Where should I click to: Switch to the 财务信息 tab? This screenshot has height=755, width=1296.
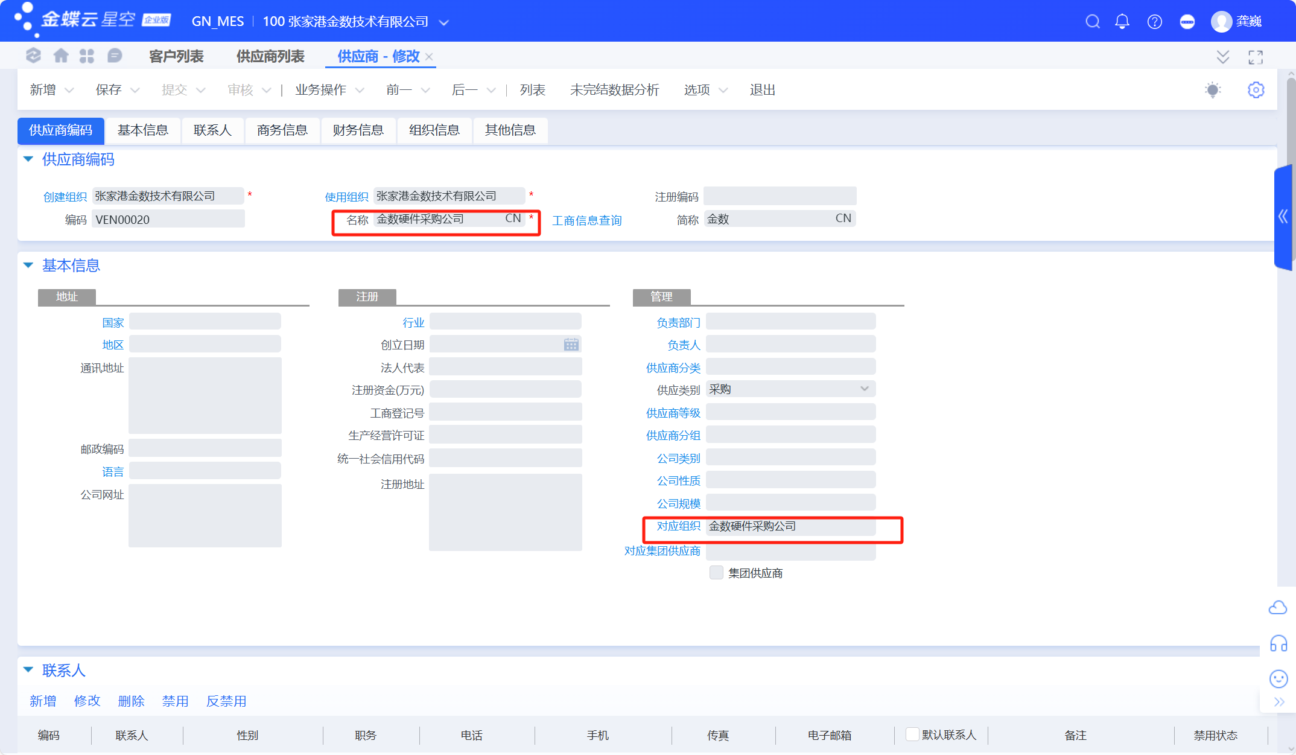coord(358,130)
